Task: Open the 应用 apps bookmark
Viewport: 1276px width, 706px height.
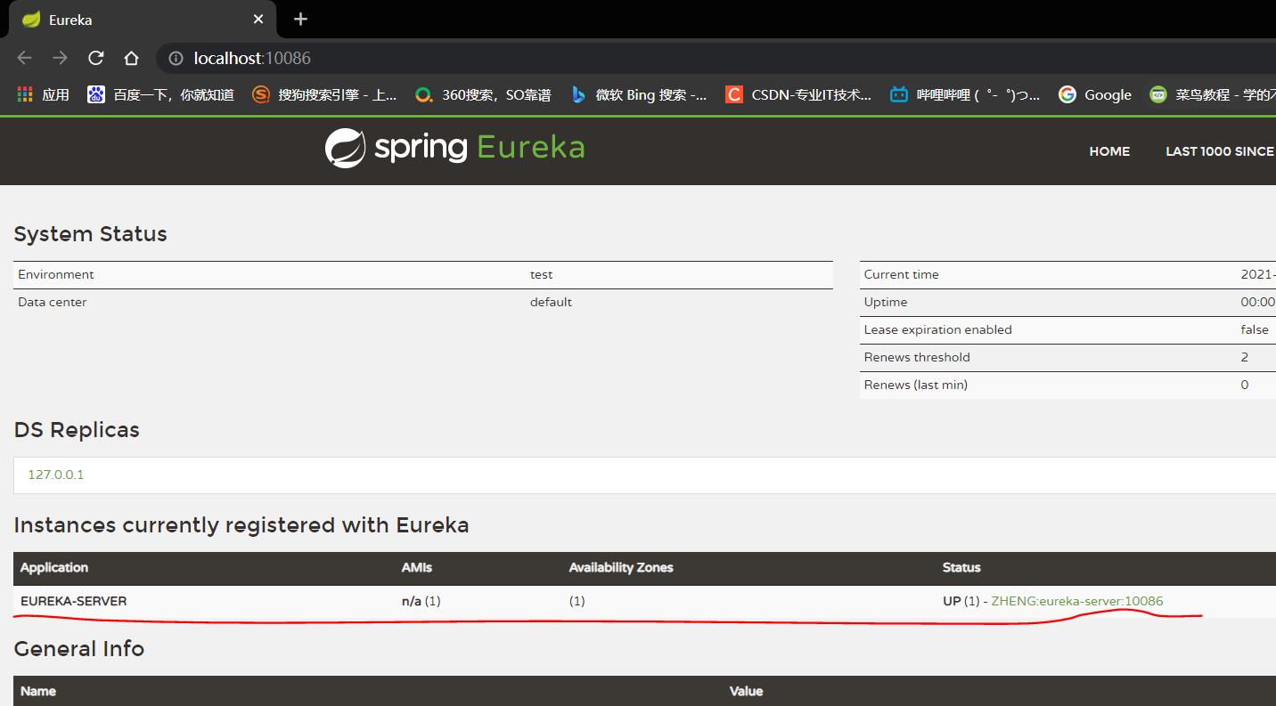Action: pyautogui.click(x=43, y=94)
